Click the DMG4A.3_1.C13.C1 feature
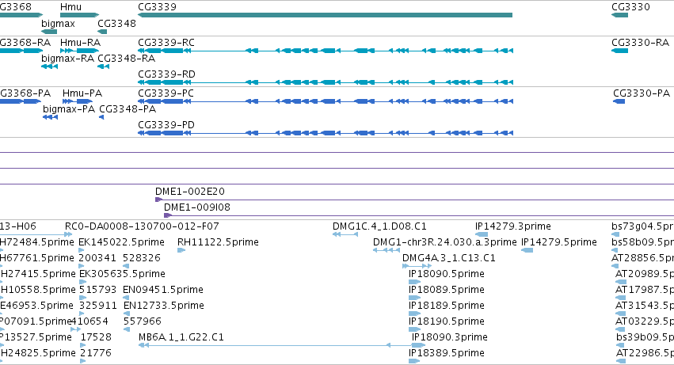Viewport: 674px width, 365px height. [x=417, y=266]
